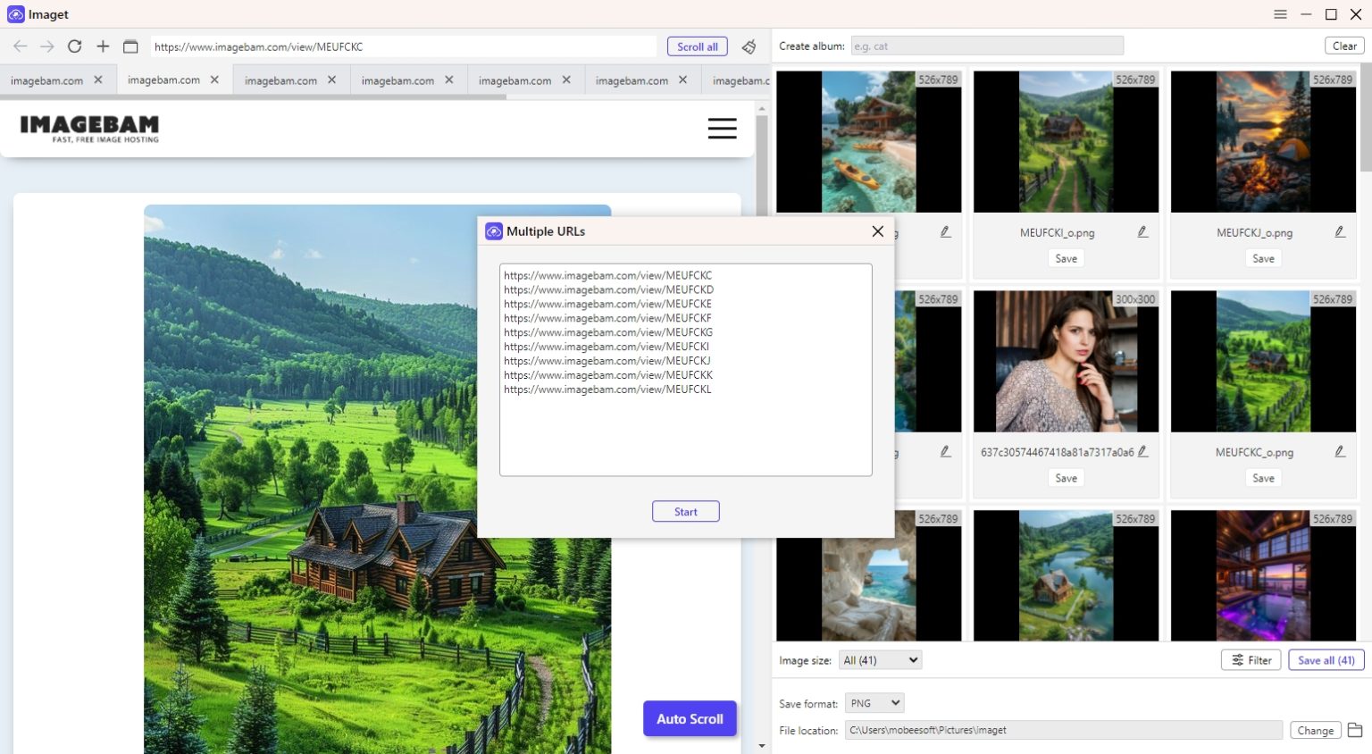This screenshot has height=754, width=1372.
Task: Switch to the second imagebam.com tab
Action: (167, 80)
